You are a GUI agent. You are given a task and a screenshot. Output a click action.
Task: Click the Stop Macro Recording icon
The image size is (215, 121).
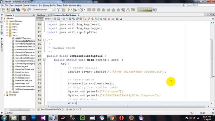pyautogui.click(x=113, y=19)
